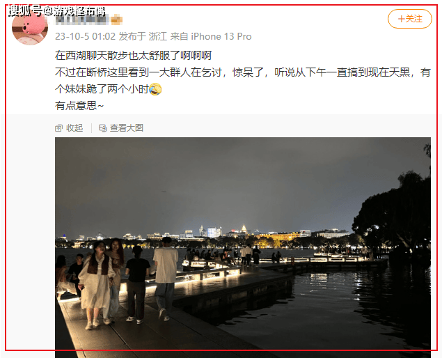442x358 pixels.
Task: Click the 搜狐号@游戏怪布偶 watermark text
Action: pyautogui.click(x=56, y=11)
